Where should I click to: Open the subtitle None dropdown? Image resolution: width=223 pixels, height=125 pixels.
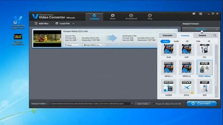[72, 45]
